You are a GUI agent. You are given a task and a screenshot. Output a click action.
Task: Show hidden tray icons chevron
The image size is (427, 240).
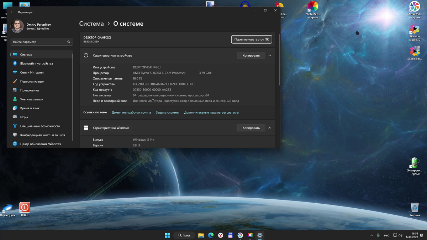coord(372,235)
